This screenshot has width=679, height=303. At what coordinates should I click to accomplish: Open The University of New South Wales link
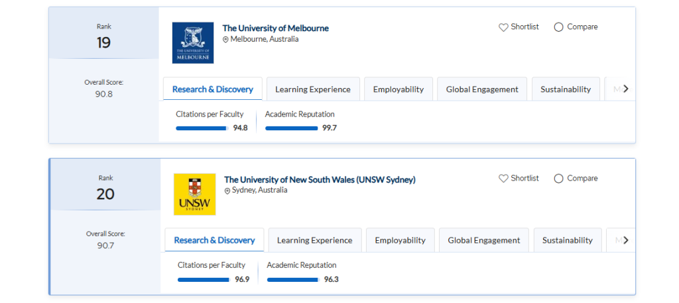320,180
